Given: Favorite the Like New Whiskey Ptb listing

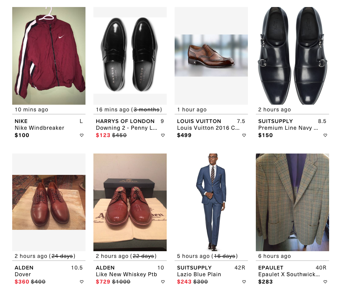Looking at the screenshot, I should click(x=163, y=282).
